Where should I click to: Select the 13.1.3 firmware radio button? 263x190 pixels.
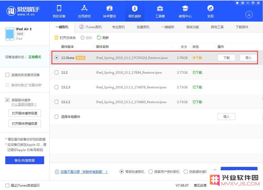click(56, 87)
